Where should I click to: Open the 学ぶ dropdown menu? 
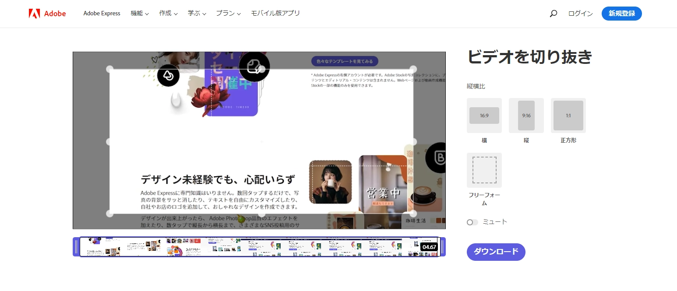[197, 13]
